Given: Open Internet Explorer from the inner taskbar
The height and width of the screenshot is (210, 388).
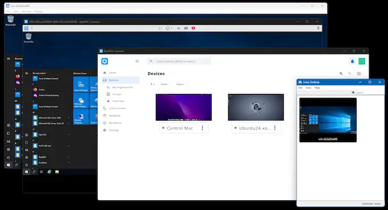Looking at the screenshot, I should click(x=49, y=172).
